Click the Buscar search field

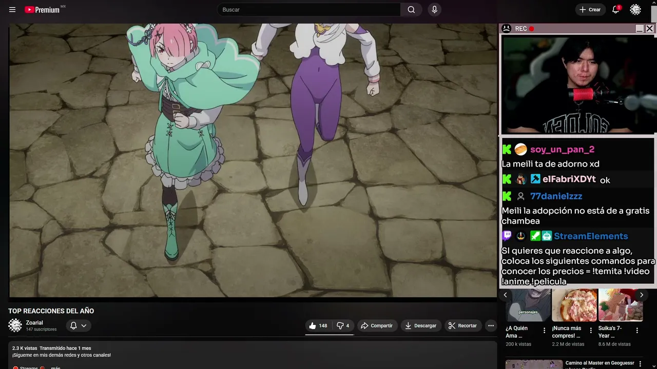[x=309, y=10]
